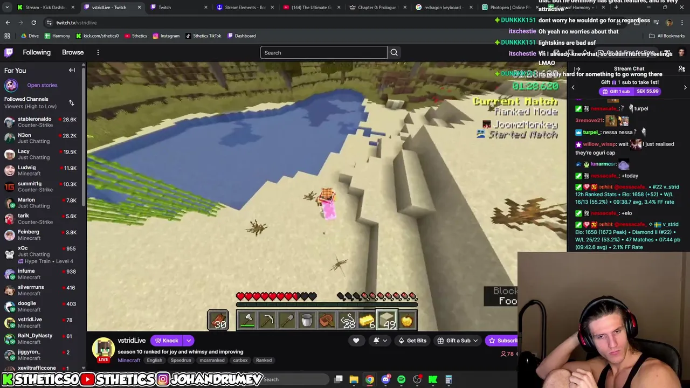690x388 pixels.
Task: Open the Twitch home logo
Action: tap(9, 52)
